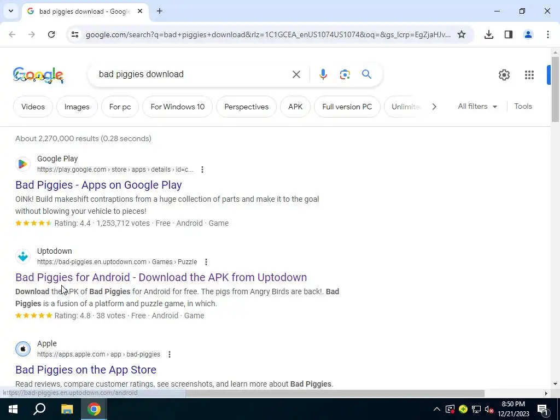
Task: Open the Chrome profile icon
Action: click(528, 34)
